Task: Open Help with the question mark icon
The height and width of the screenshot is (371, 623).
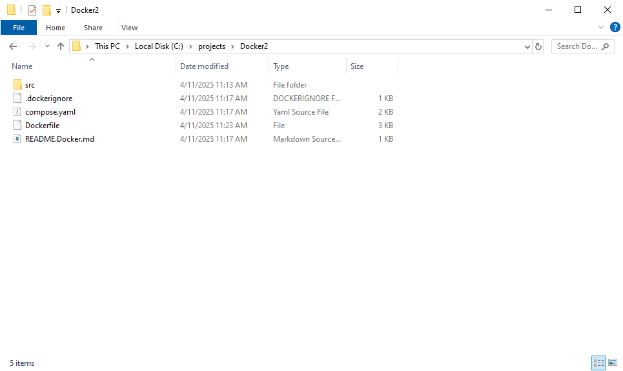Action: pos(615,27)
